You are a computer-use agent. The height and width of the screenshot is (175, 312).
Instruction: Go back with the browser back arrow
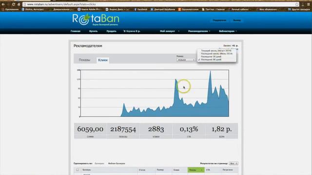point(3,4)
